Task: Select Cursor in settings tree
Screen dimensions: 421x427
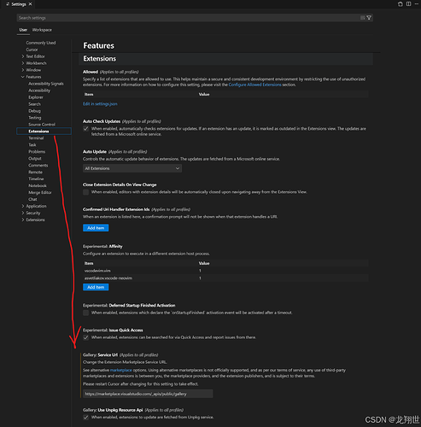Action: pyautogui.click(x=32, y=50)
